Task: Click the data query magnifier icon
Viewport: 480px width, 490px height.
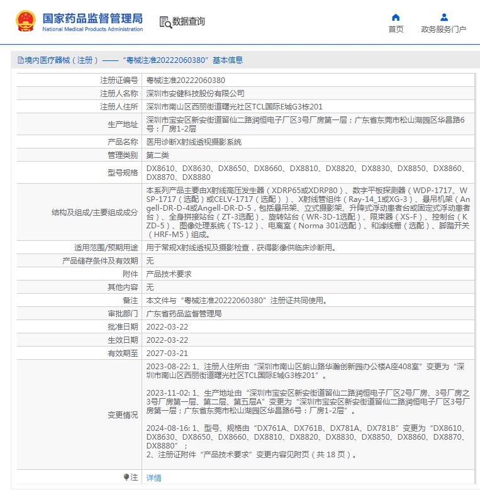Action: click(x=165, y=22)
